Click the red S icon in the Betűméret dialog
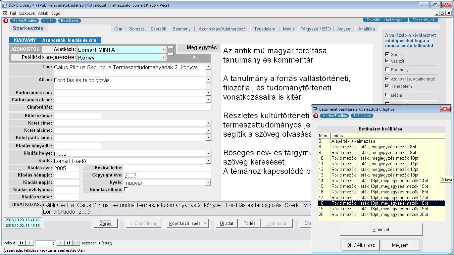Screen dimensions: 454x255 pos(316,116)
